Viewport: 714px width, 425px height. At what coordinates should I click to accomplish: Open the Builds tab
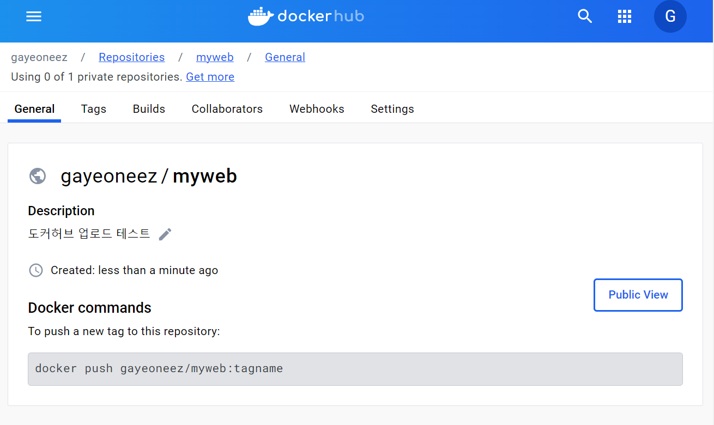pos(149,109)
